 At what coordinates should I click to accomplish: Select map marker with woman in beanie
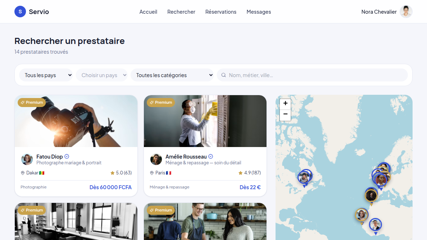304,178
